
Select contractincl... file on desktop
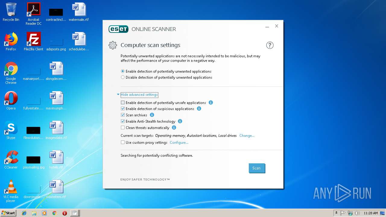pyautogui.click(x=56, y=14)
